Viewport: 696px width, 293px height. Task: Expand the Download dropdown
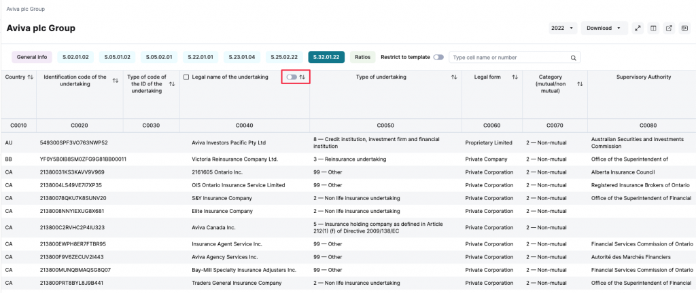pos(604,28)
